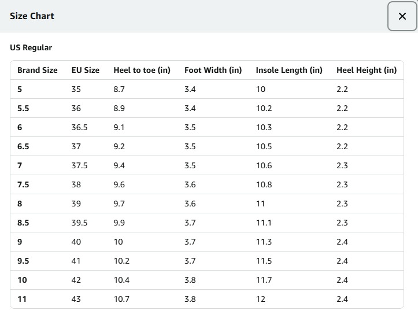Viewport: 418px width, 318px height.
Task: Click the EU Size column header
Action: point(86,70)
